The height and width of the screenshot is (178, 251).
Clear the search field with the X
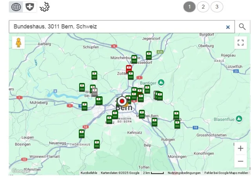click(228, 27)
